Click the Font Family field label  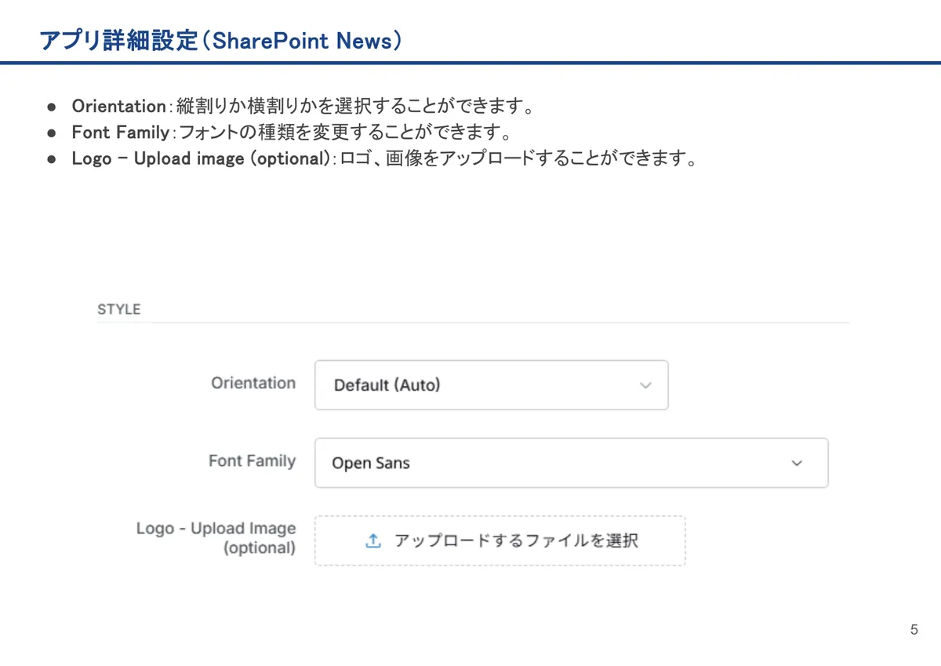[252, 460]
